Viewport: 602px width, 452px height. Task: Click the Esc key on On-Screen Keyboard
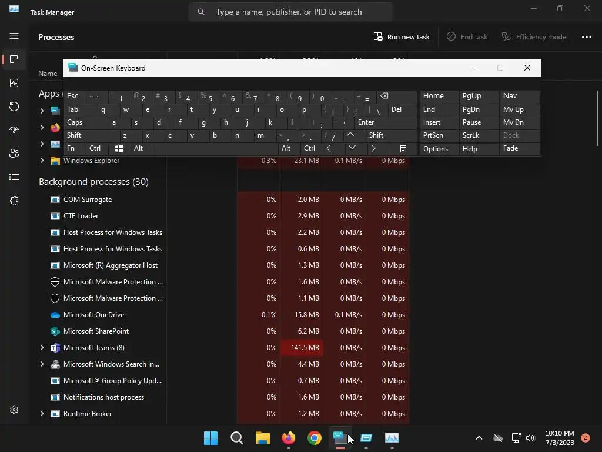tap(75, 96)
